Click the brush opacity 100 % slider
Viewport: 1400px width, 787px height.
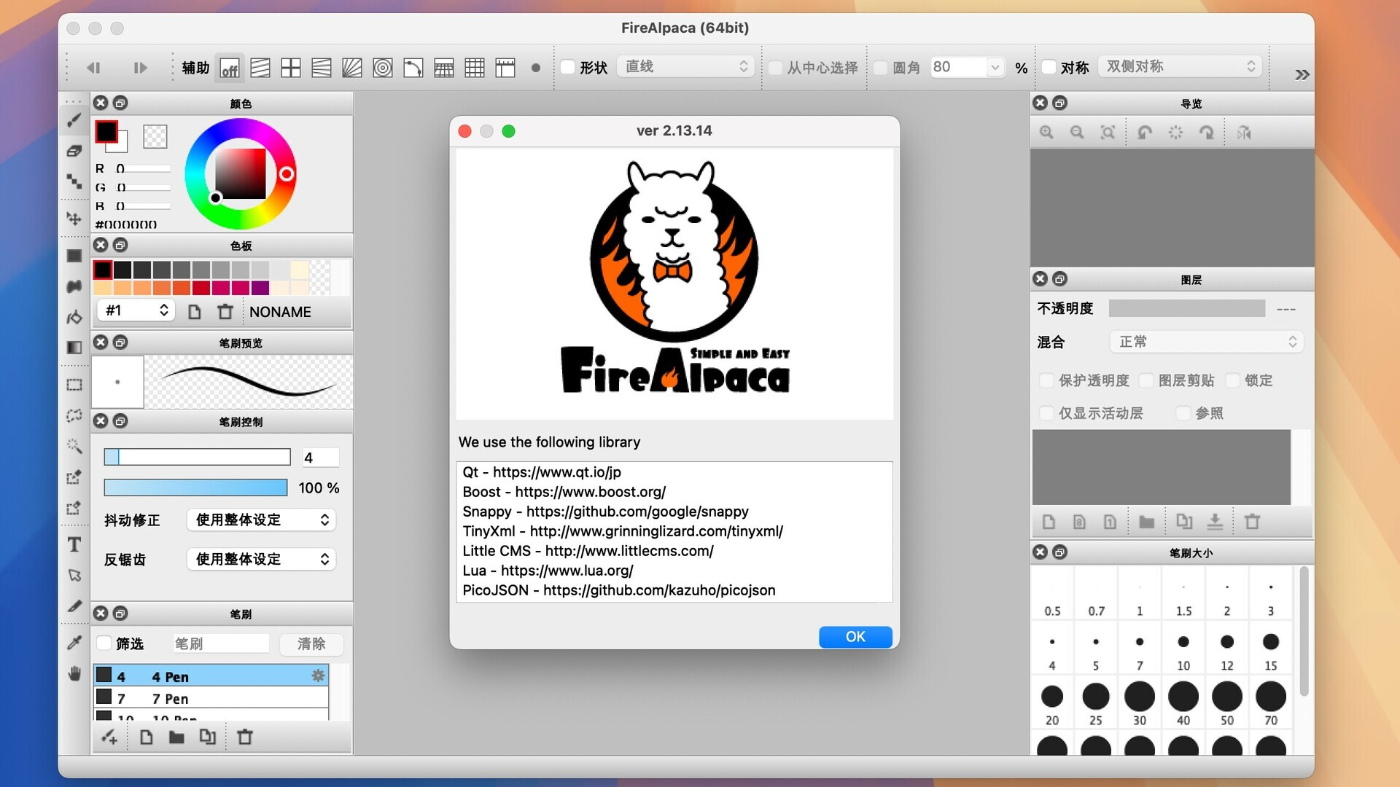pyautogui.click(x=195, y=488)
